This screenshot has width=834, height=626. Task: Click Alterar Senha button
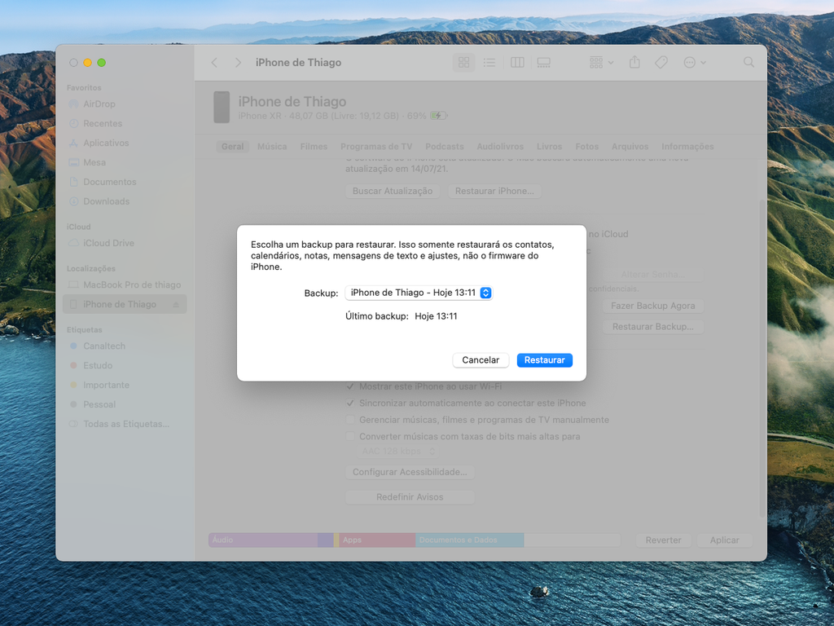652,275
